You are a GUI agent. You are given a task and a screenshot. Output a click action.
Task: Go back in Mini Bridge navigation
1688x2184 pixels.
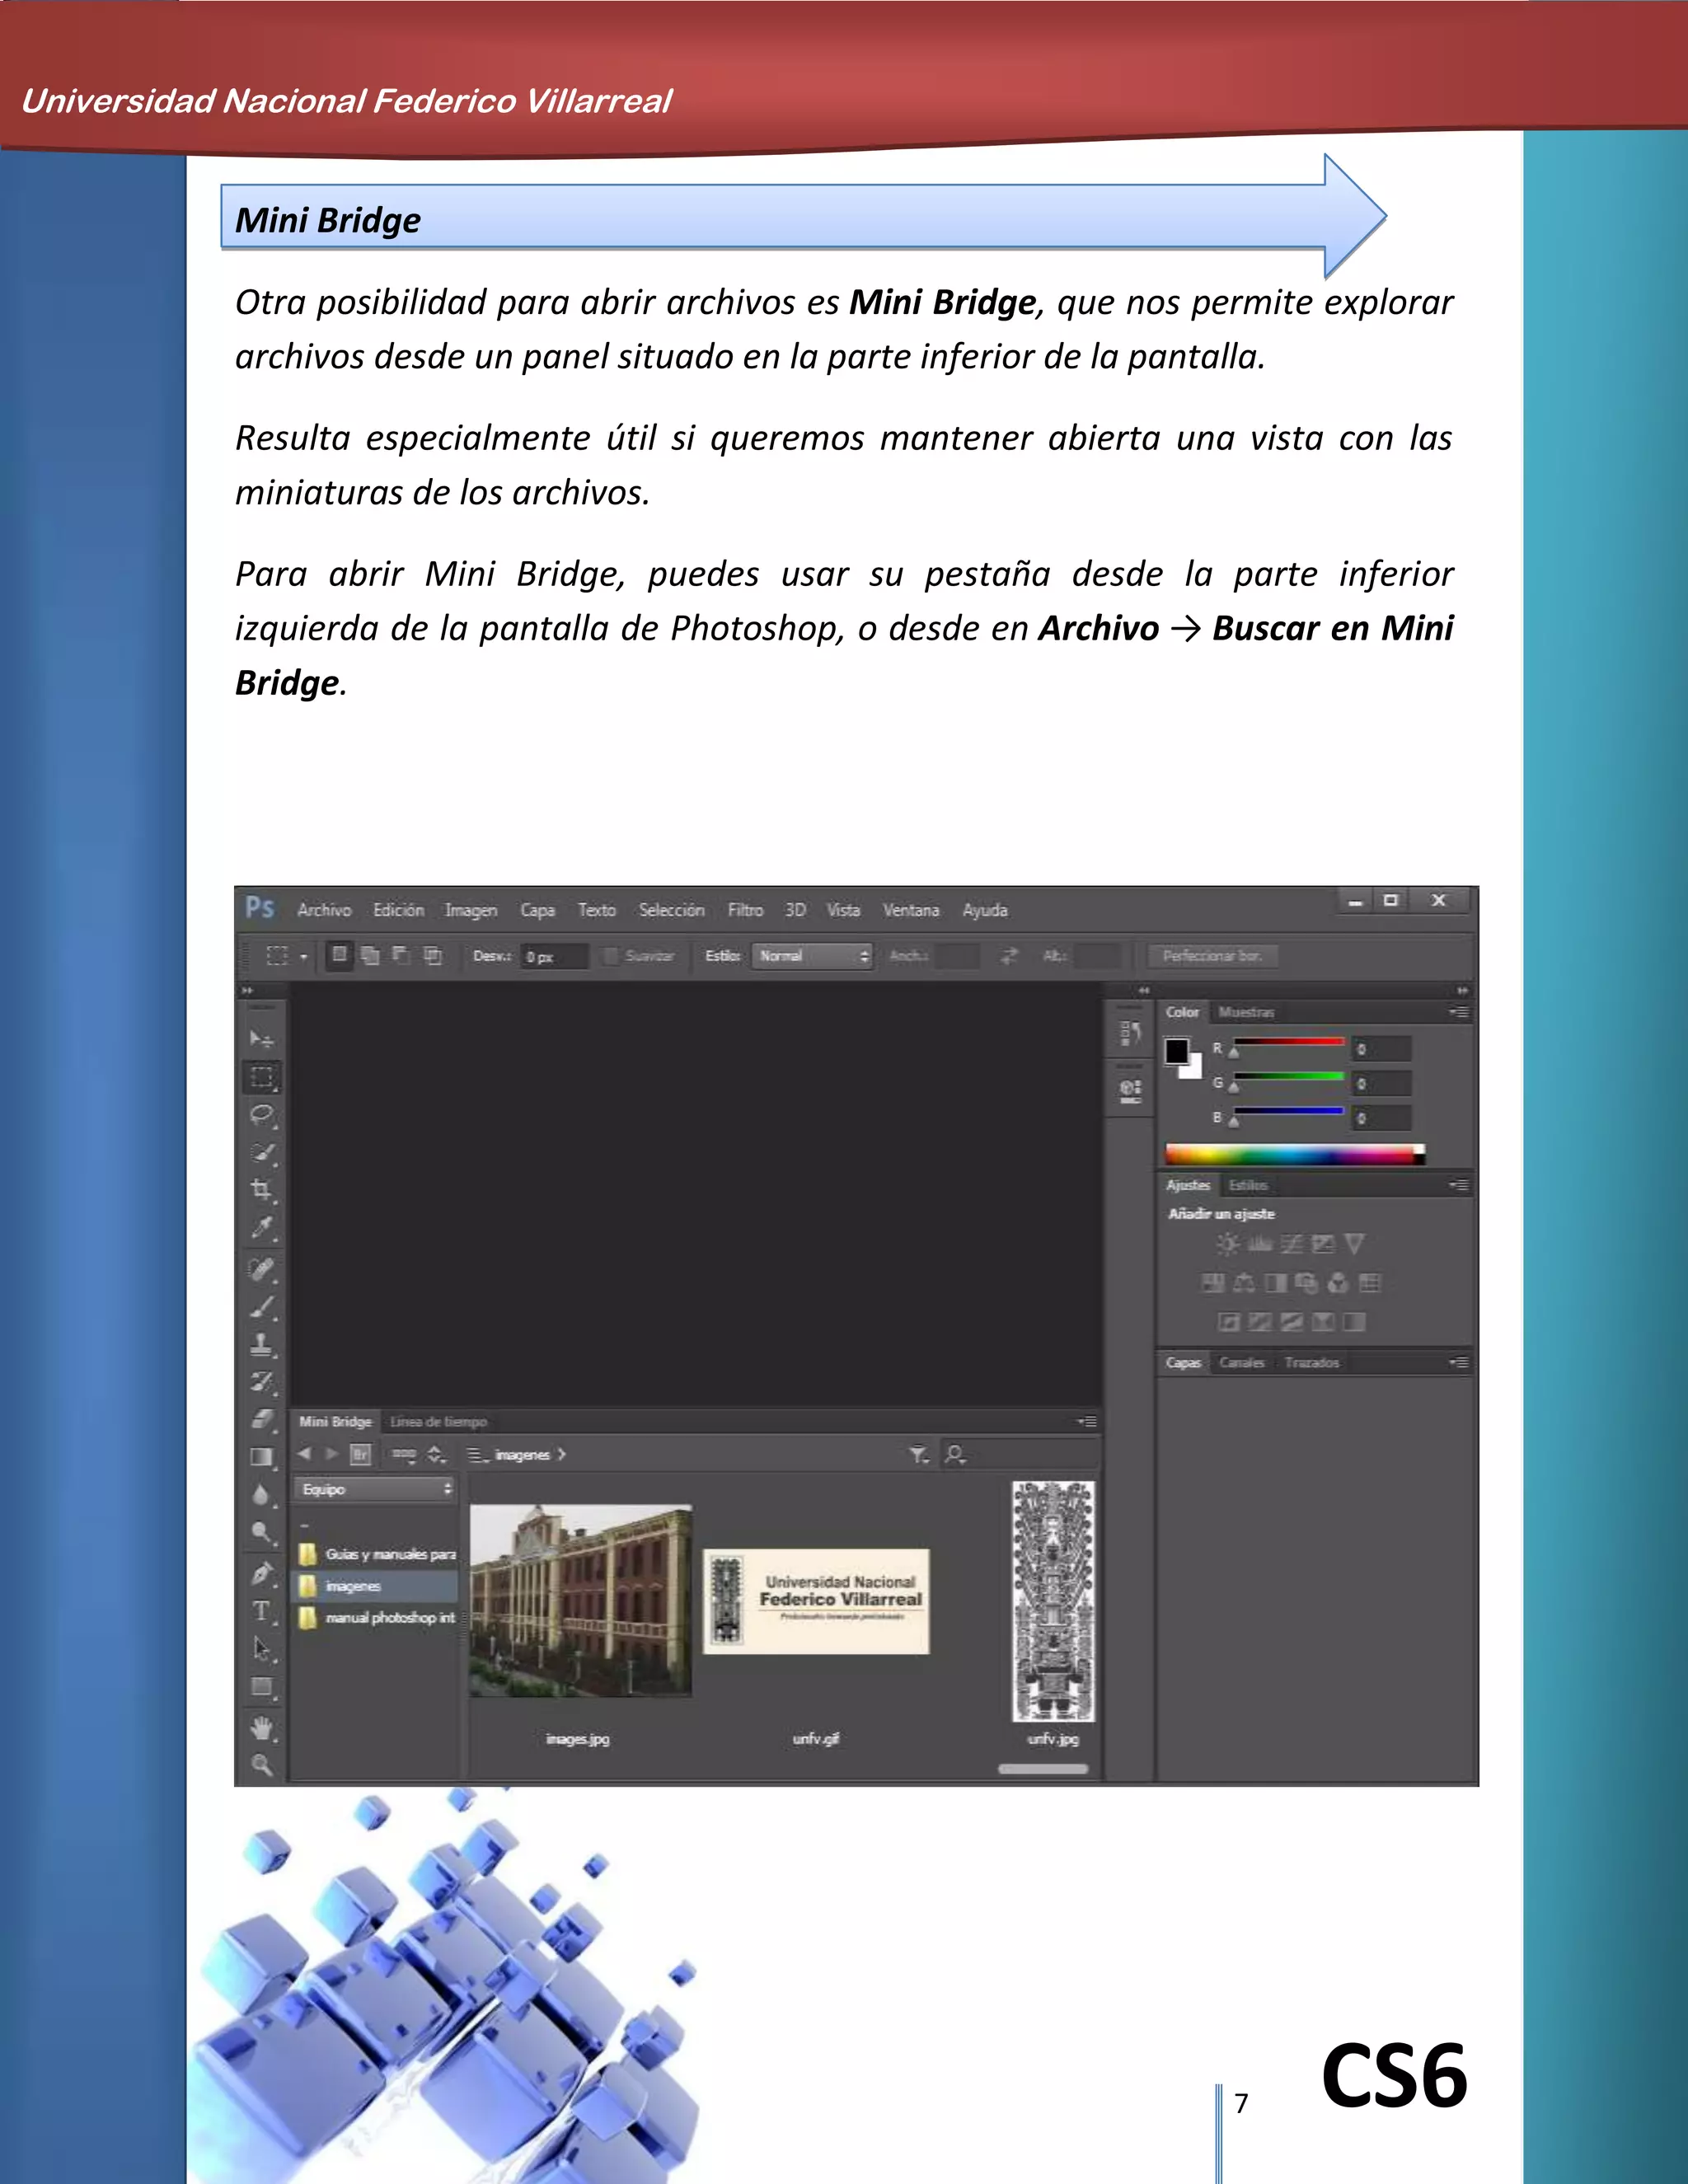tap(305, 1454)
